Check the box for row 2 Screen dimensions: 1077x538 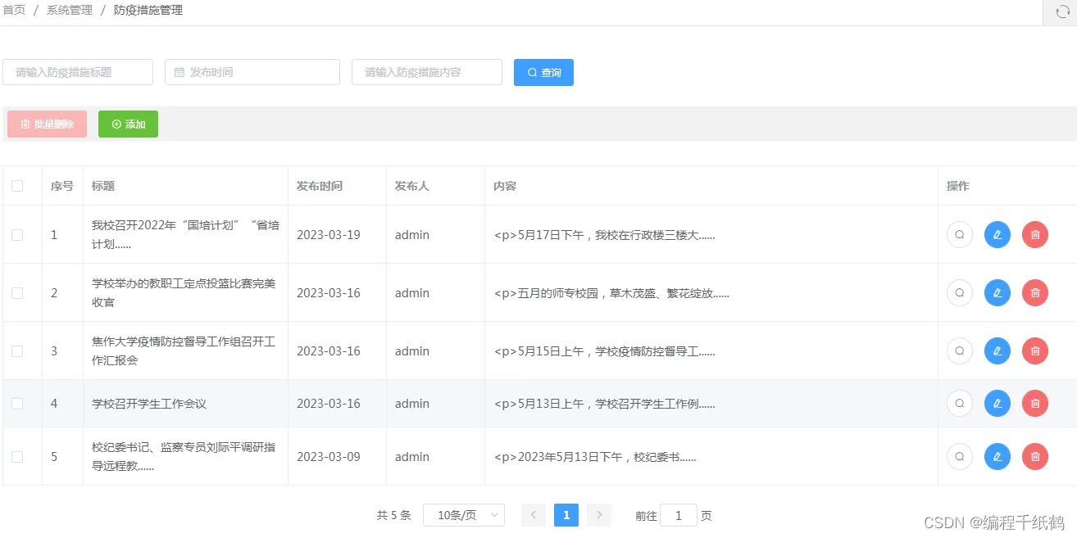click(17, 293)
